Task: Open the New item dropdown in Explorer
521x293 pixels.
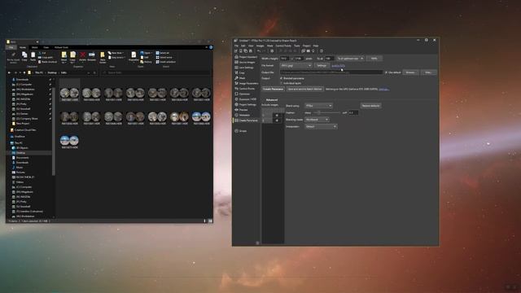Action: [x=116, y=53]
